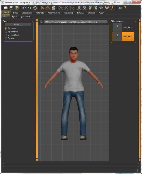Undo the last action with the toolbar arrow
The width and height of the screenshot is (142, 174).
[x=24, y=8]
